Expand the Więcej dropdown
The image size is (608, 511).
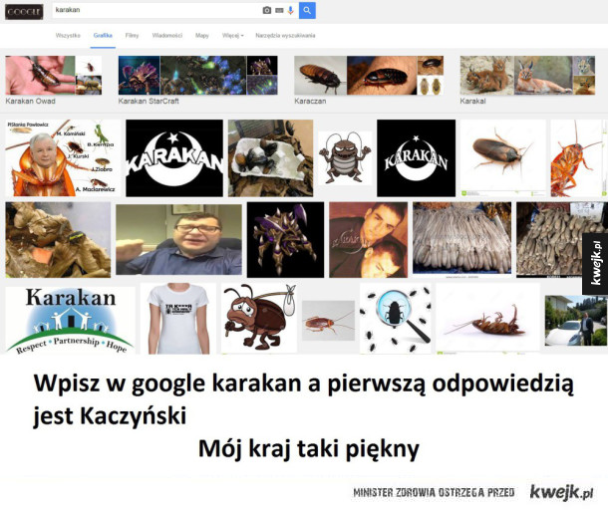point(232,35)
